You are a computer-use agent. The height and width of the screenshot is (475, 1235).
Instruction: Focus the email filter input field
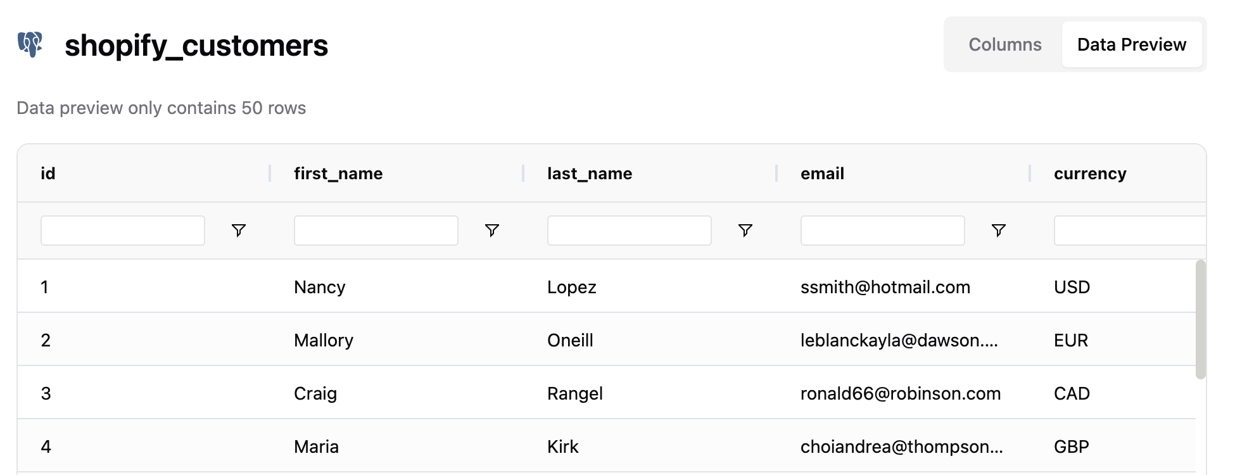pyautogui.click(x=883, y=231)
